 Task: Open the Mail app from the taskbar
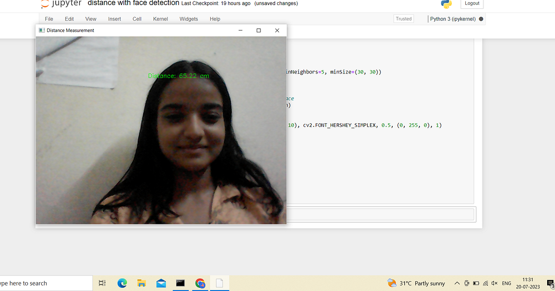161,283
